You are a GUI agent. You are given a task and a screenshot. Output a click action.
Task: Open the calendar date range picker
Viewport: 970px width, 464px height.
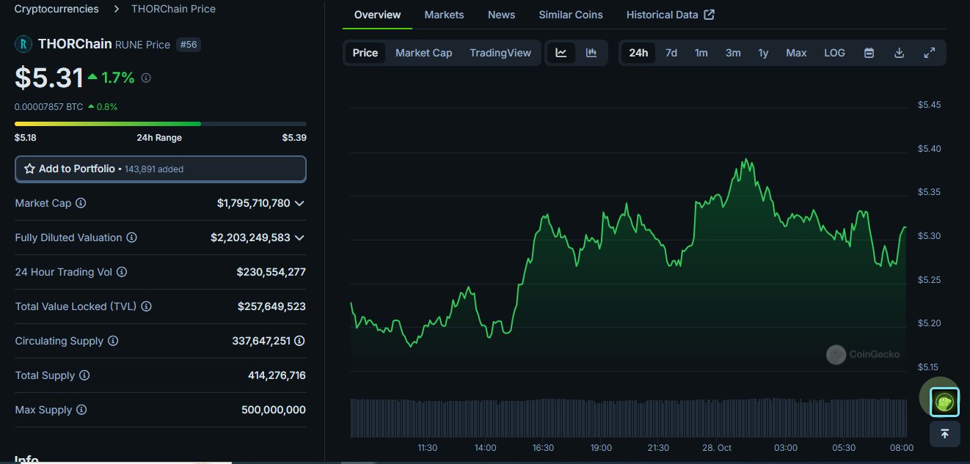point(869,52)
